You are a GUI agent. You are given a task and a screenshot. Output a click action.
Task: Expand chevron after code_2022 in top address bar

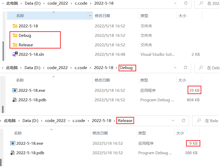[71, 3]
